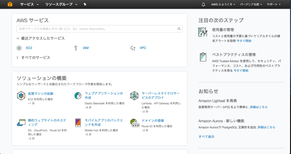
Task: Click the search magnifier icon
Action: click(179, 29)
